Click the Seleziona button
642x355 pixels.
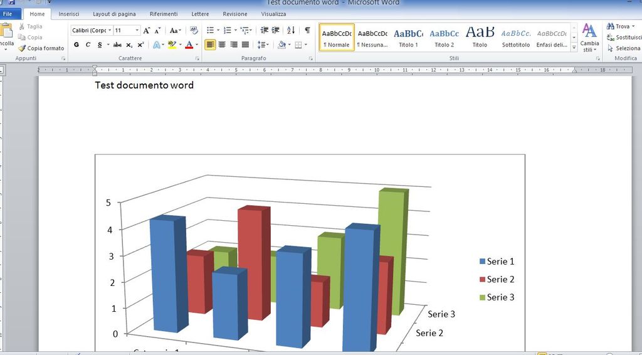click(x=624, y=48)
